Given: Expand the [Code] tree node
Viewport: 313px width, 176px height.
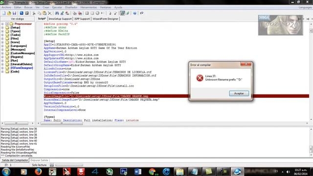Looking at the screenshot, I should [x=2, y=71].
